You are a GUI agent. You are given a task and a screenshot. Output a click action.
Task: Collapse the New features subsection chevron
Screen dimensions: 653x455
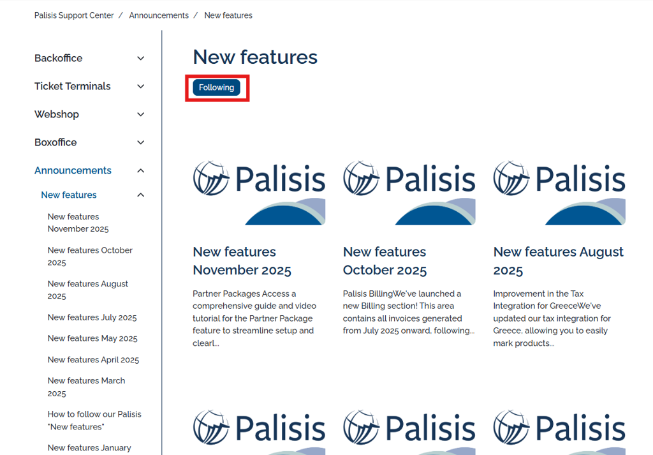click(x=141, y=195)
